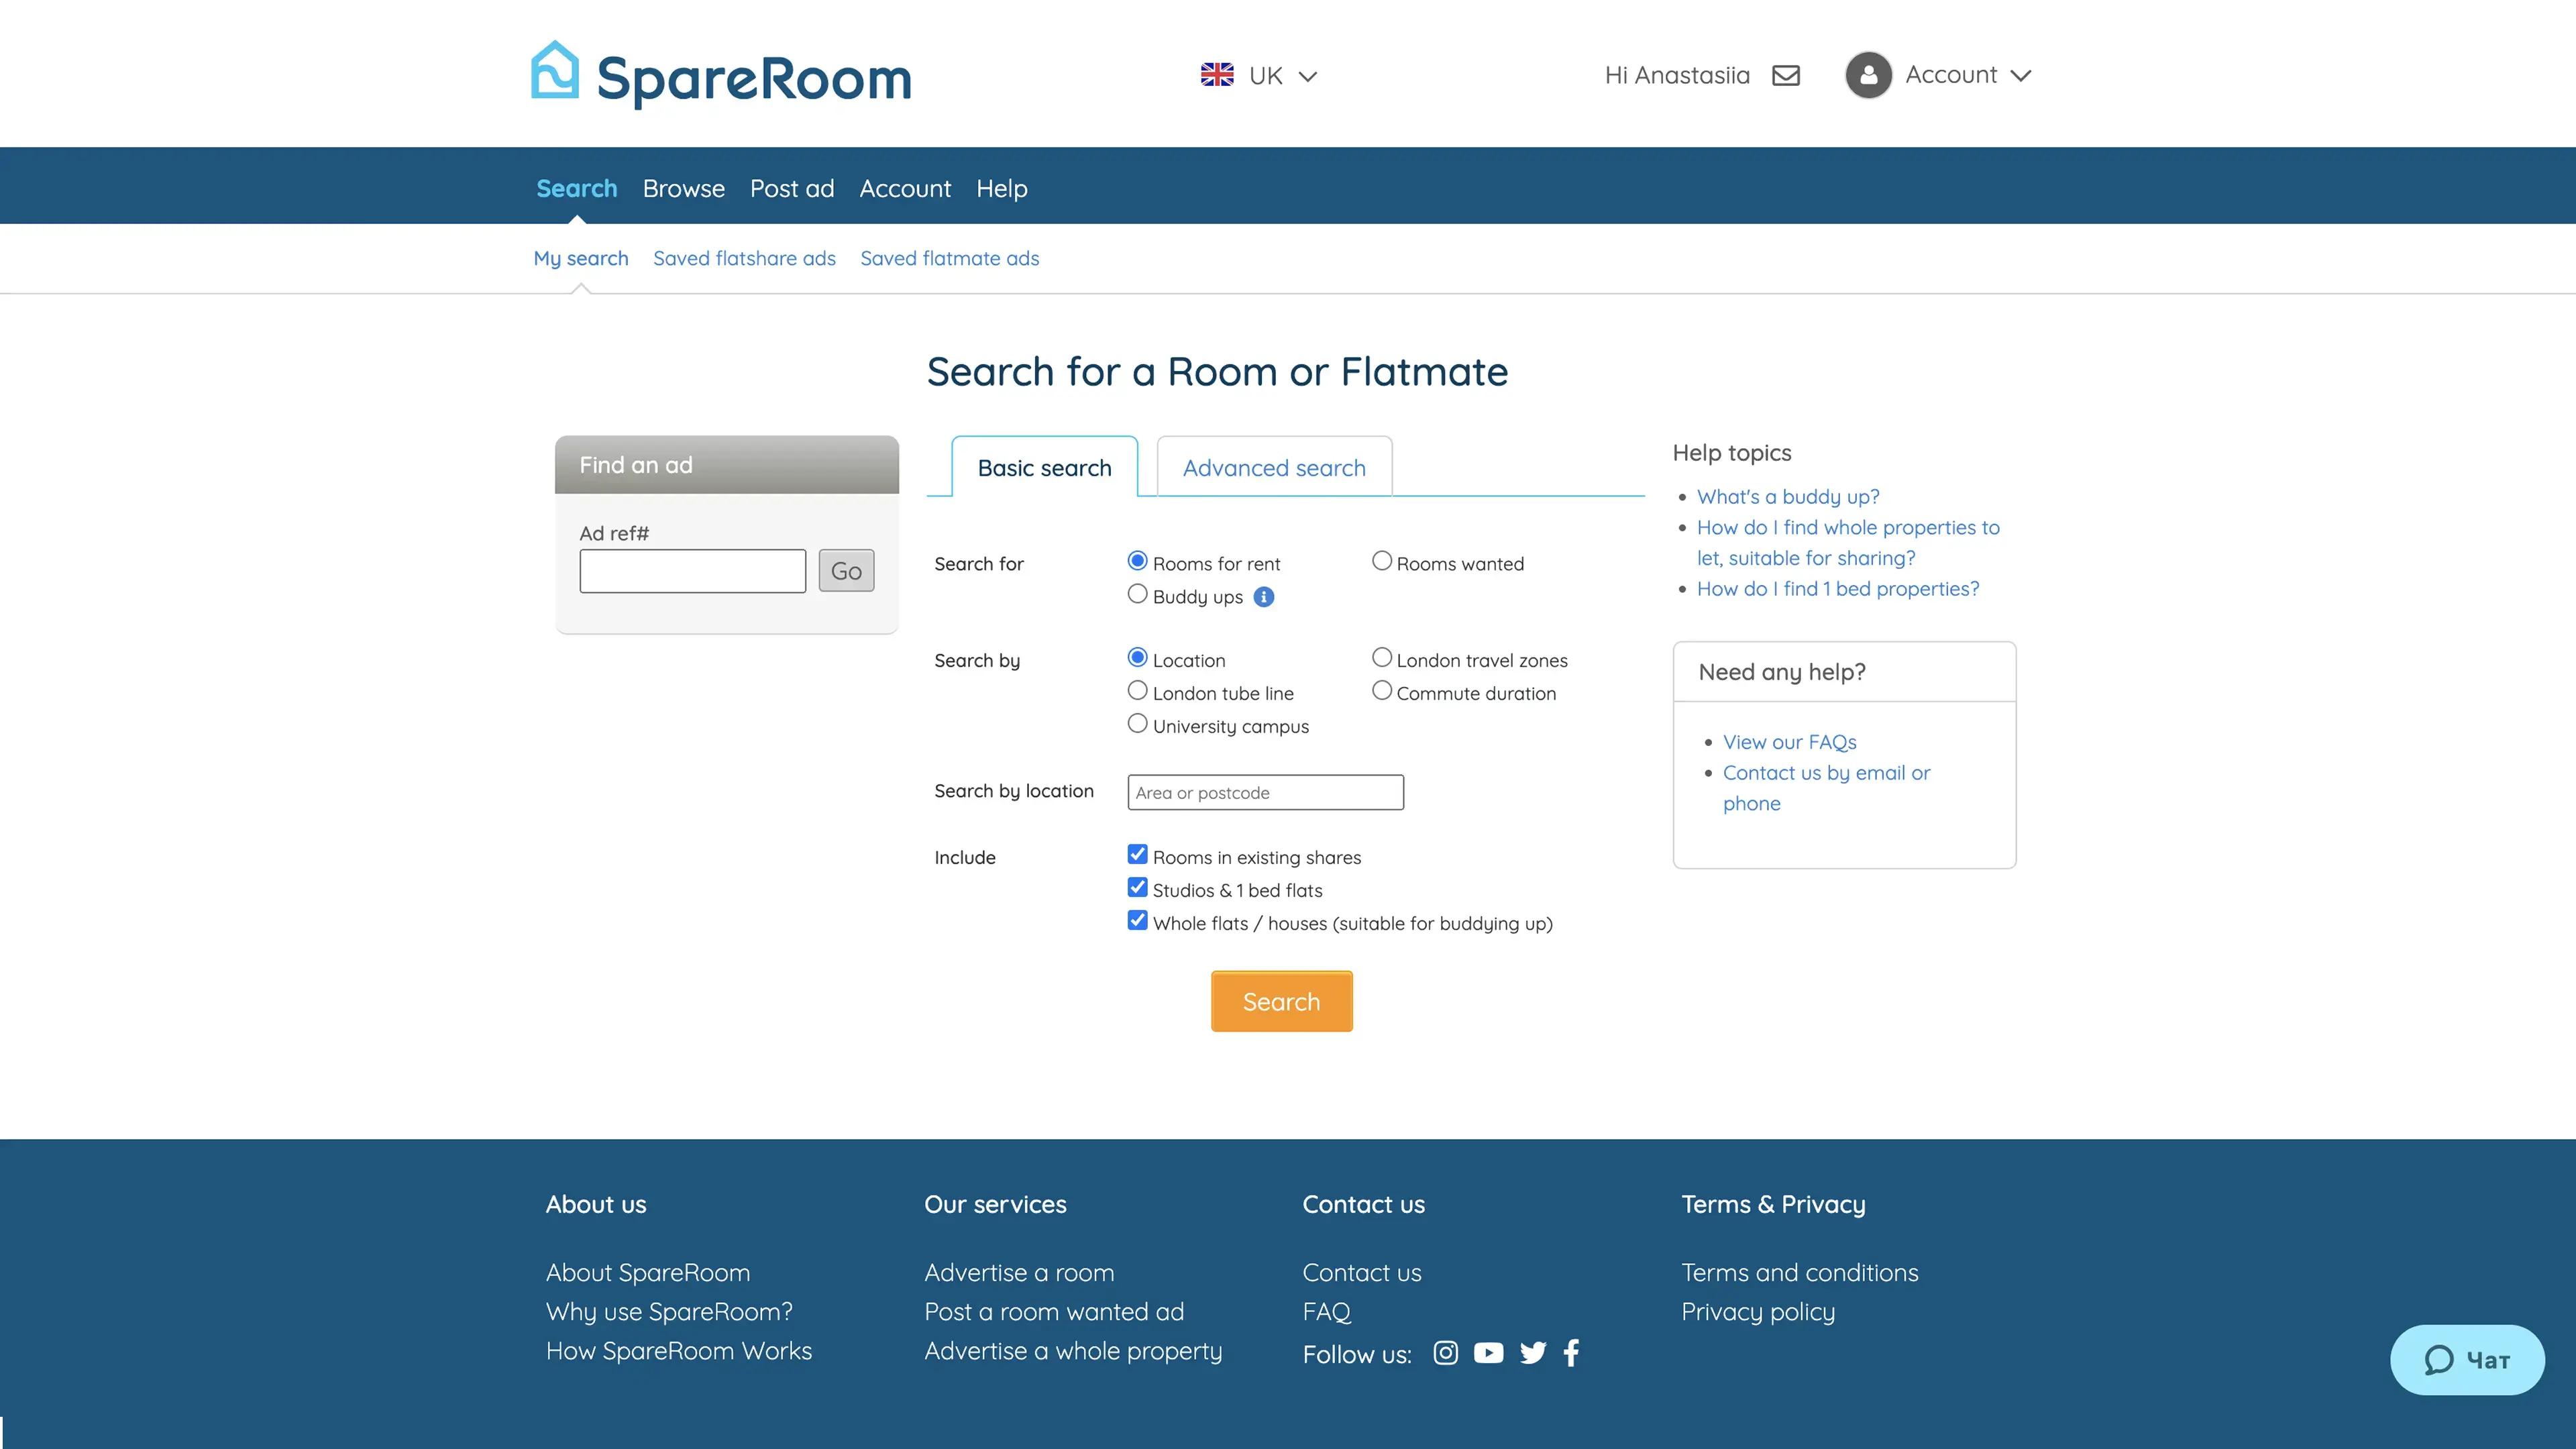Open SpareRoom's YouTube channel icon
Viewport: 2576px width, 1449px height.
click(1488, 1353)
